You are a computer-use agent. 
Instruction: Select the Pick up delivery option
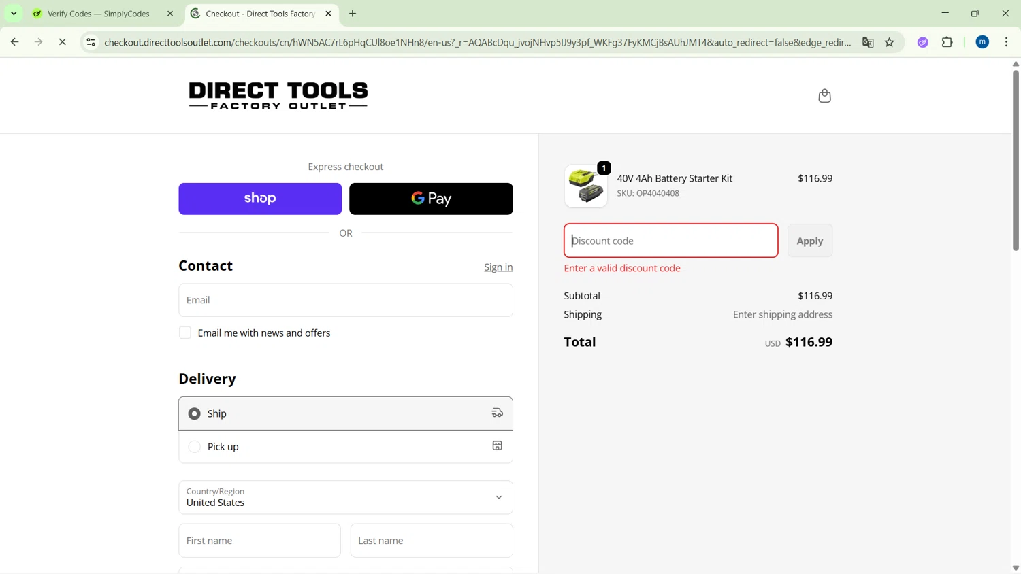tap(195, 447)
